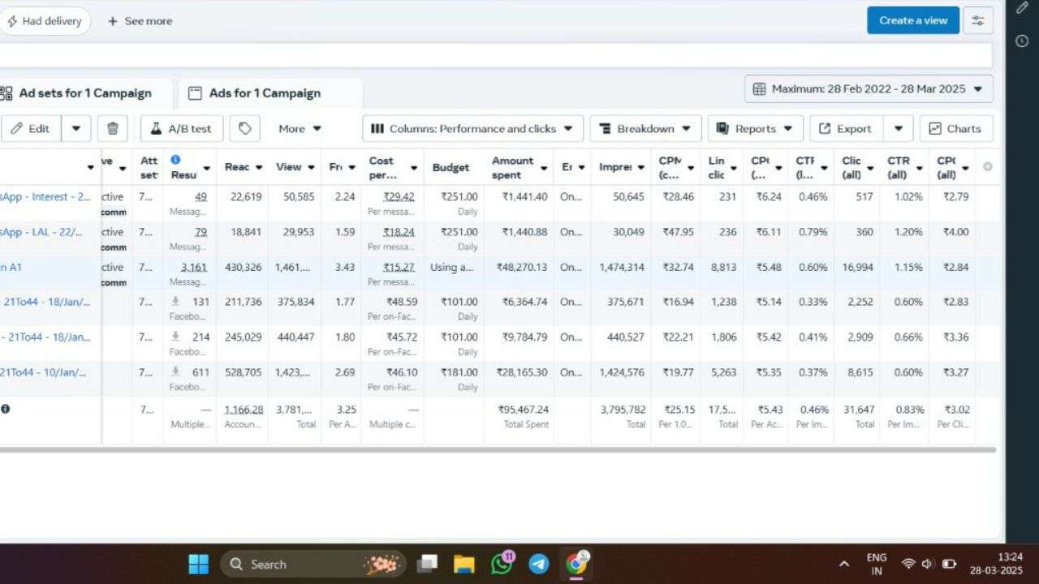Click the pencil edit icon in right sidebar
This screenshot has height=584, width=1039.
1022,8
